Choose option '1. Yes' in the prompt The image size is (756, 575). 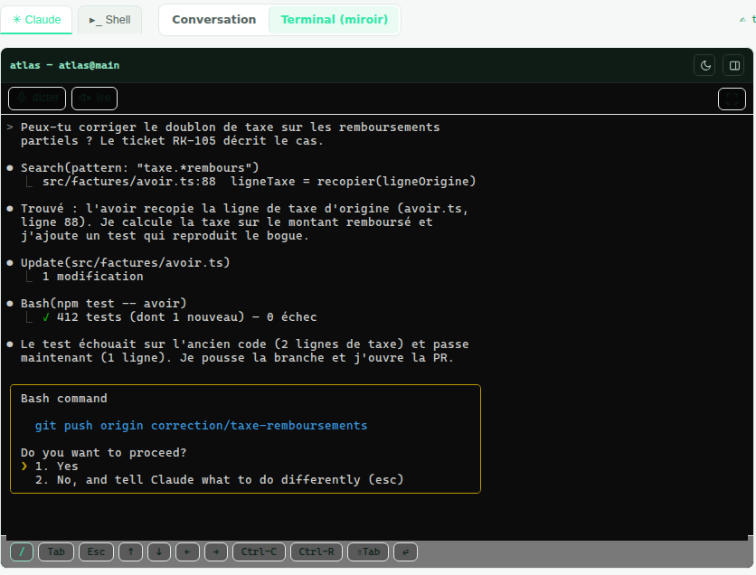tap(56, 467)
